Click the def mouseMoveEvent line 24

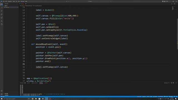coord(50,44)
